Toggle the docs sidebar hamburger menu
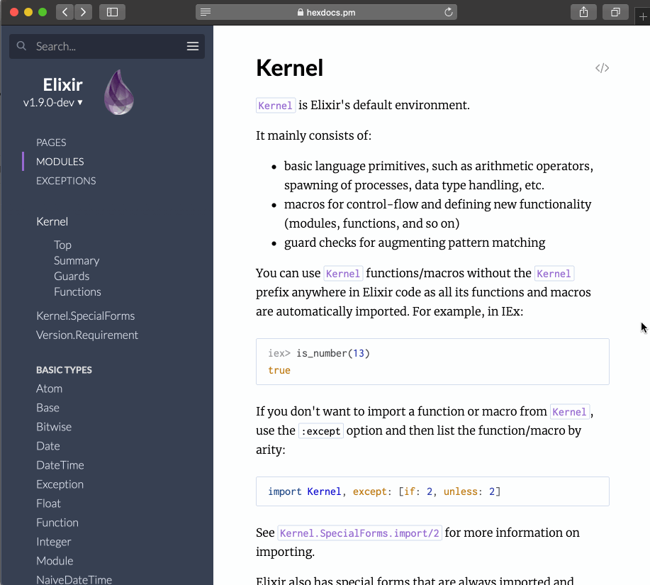 pyautogui.click(x=193, y=46)
